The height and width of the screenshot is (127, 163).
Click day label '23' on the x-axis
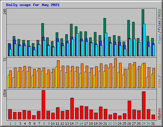click(115, 124)
